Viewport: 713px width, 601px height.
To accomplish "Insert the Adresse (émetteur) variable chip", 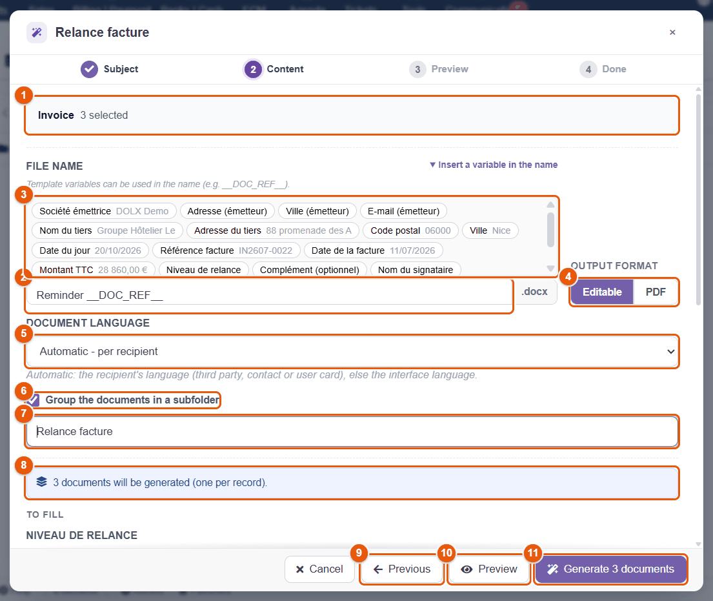I will coord(227,211).
